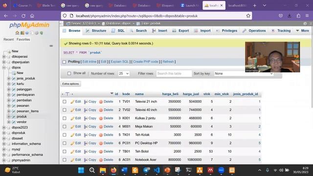The height and width of the screenshot is (176, 313).
Task: Click Create PHP code link
Action: [x=146, y=62]
